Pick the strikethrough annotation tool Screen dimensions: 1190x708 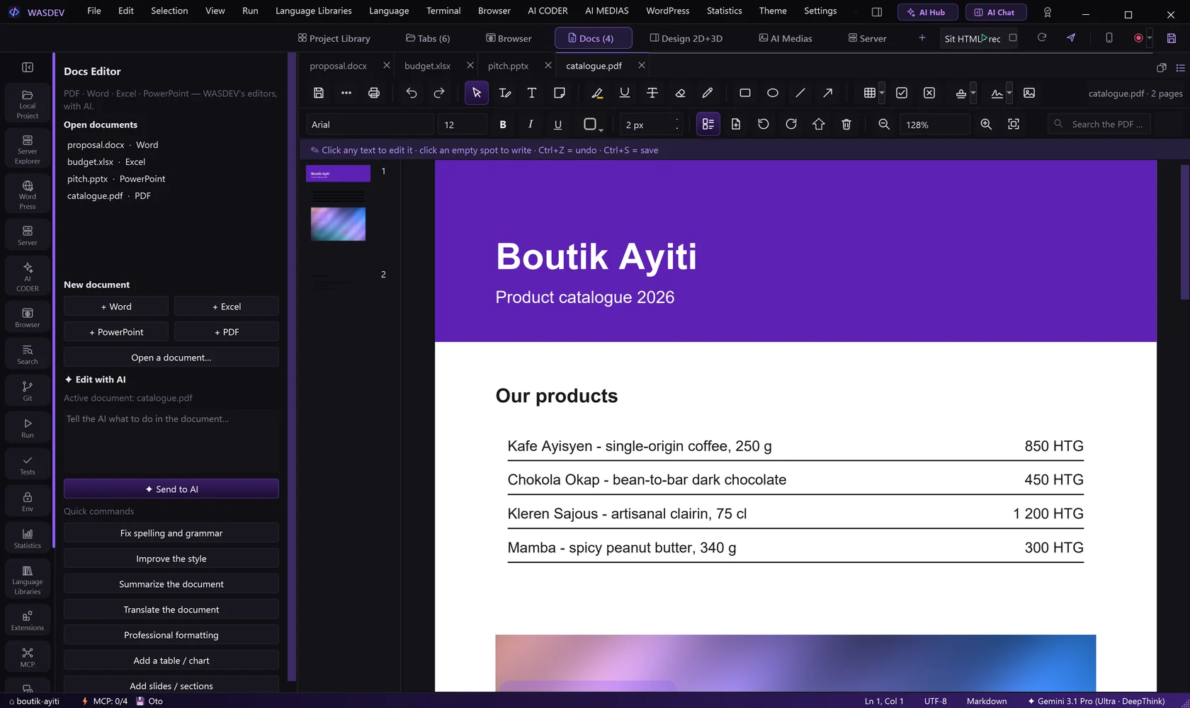[x=652, y=93]
